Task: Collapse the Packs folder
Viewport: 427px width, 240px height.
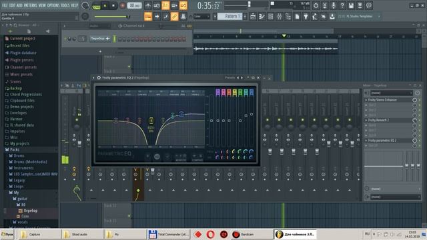Action: (x=15, y=149)
